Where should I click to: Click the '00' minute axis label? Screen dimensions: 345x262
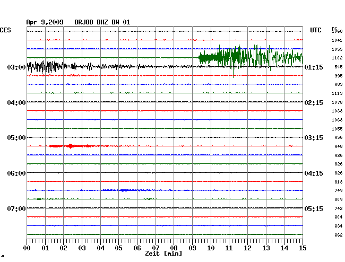27,248
